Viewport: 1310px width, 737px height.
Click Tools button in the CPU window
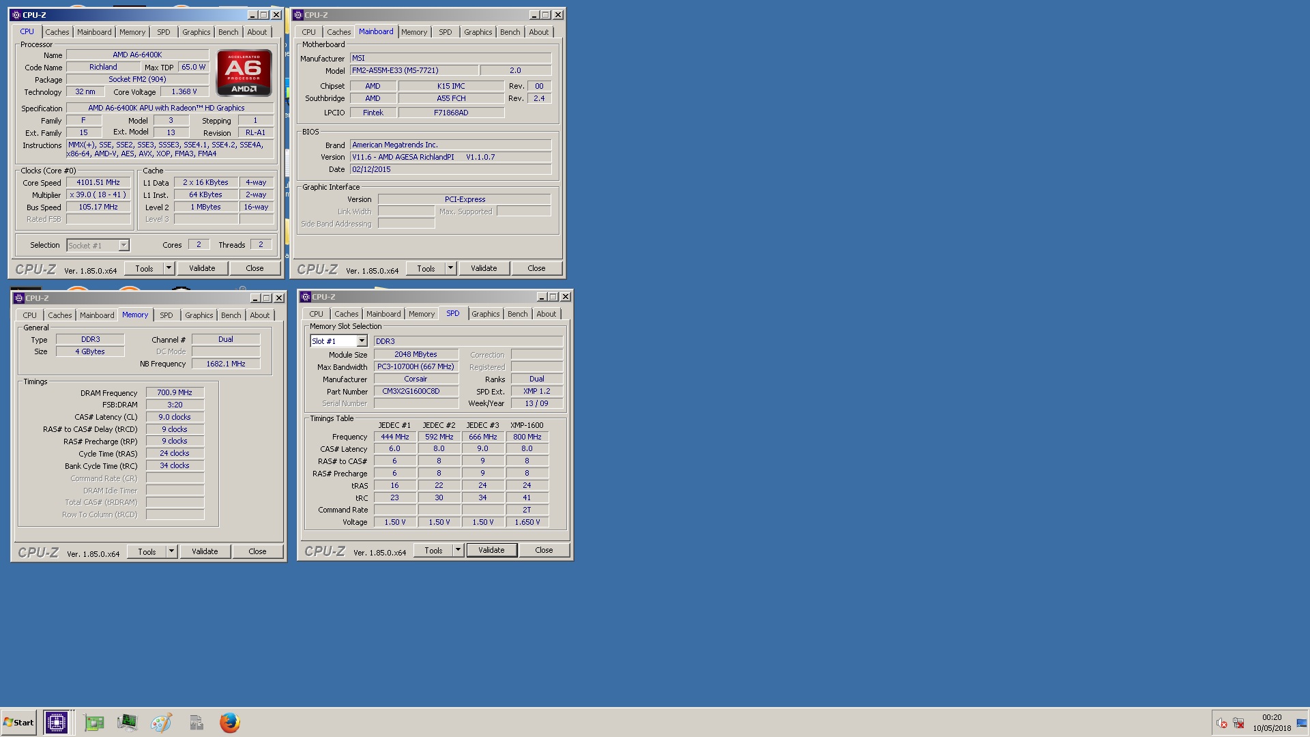(145, 268)
